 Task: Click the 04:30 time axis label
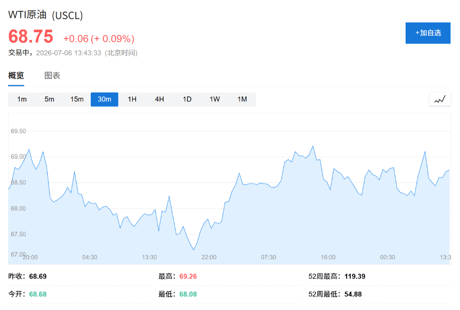90,257
